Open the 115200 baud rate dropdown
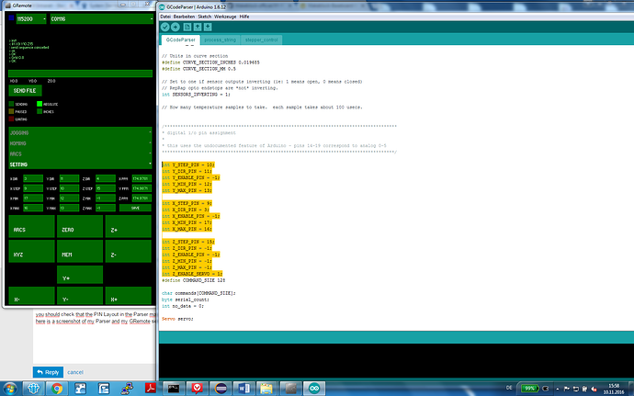 31,18
